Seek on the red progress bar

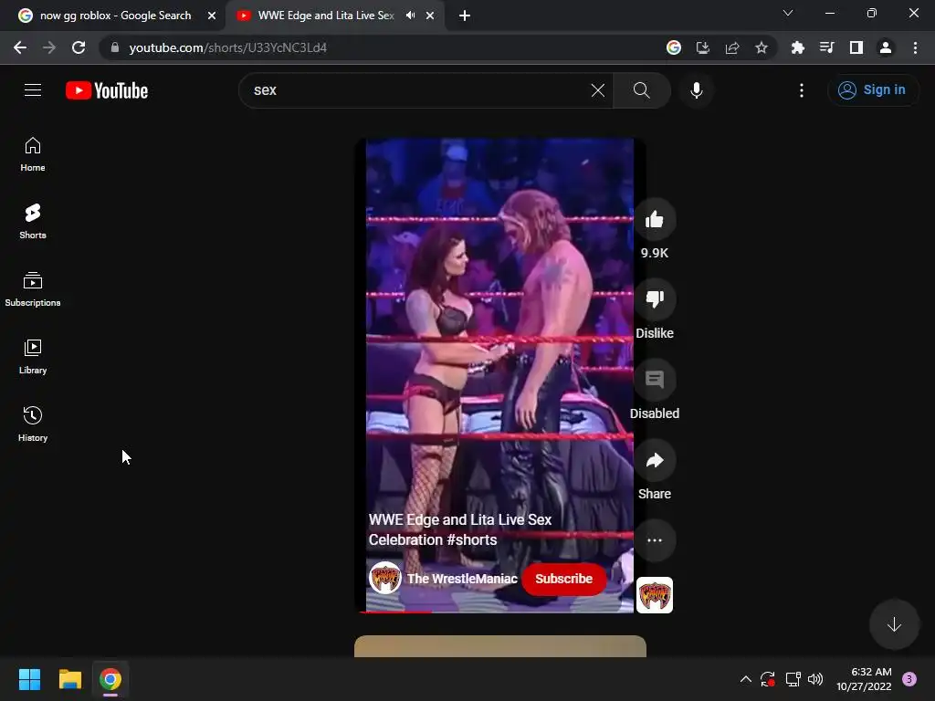499,612
